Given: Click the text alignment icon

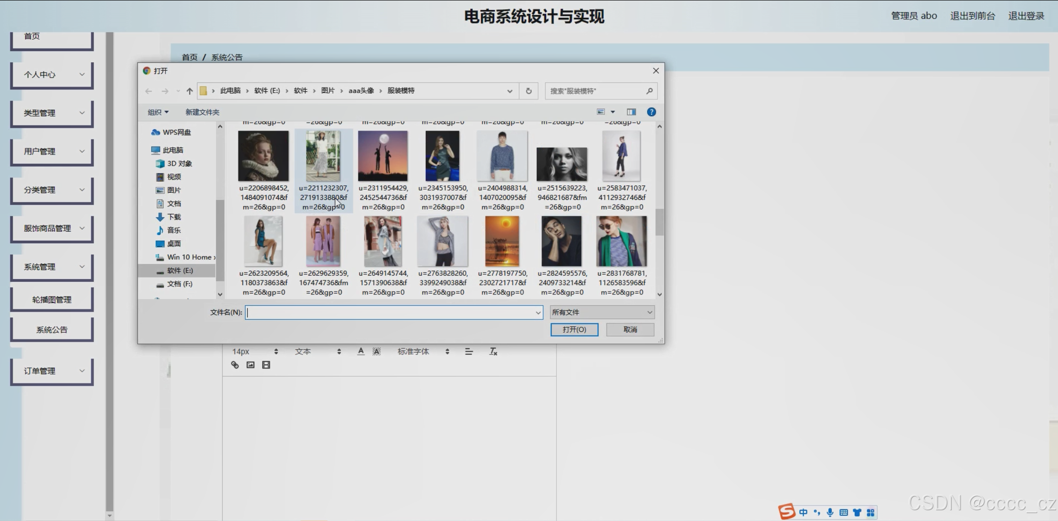Looking at the screenshot, I should pyautogui.click(x=469, y=352).
